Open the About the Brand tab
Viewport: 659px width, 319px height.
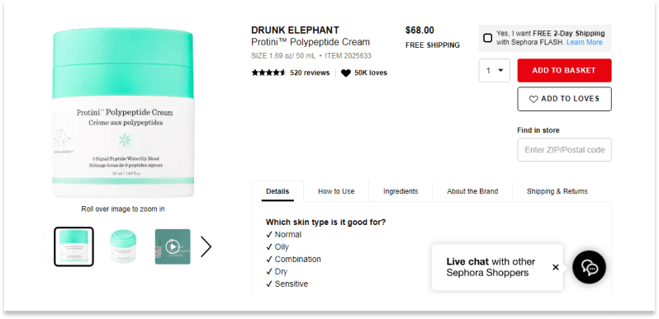coord(472,191)
